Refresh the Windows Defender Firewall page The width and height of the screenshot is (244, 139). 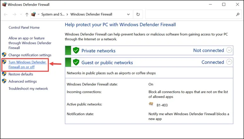[138, 14]
